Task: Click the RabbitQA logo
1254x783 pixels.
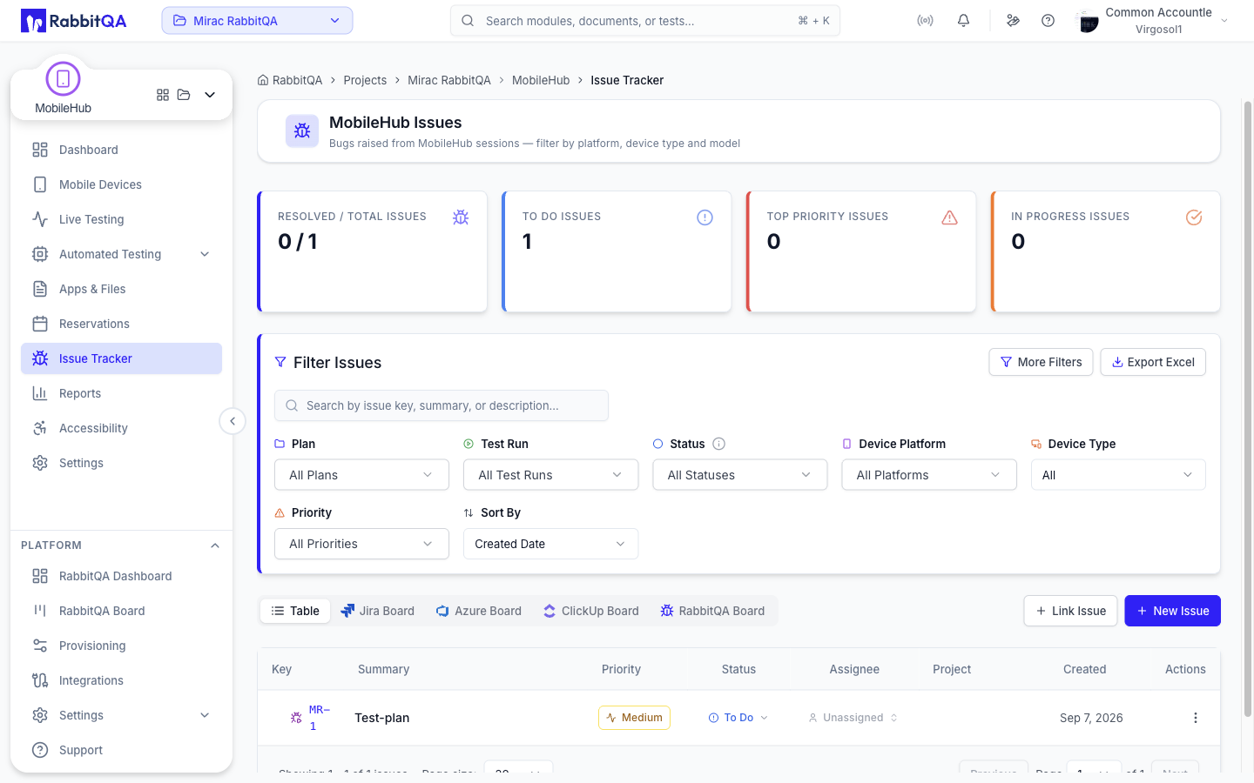Action: pyautogui.click(x=74, y=21)
